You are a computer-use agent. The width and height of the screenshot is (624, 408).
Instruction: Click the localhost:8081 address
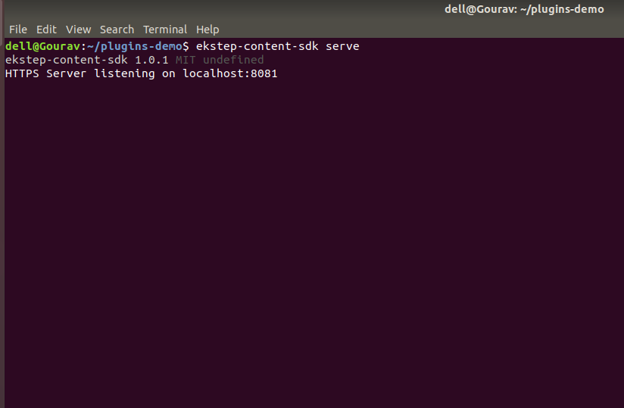[x=230, y=73]
